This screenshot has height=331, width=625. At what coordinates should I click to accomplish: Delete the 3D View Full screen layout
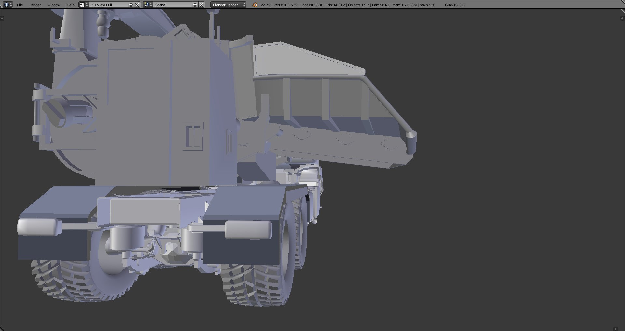coord(137,5)
